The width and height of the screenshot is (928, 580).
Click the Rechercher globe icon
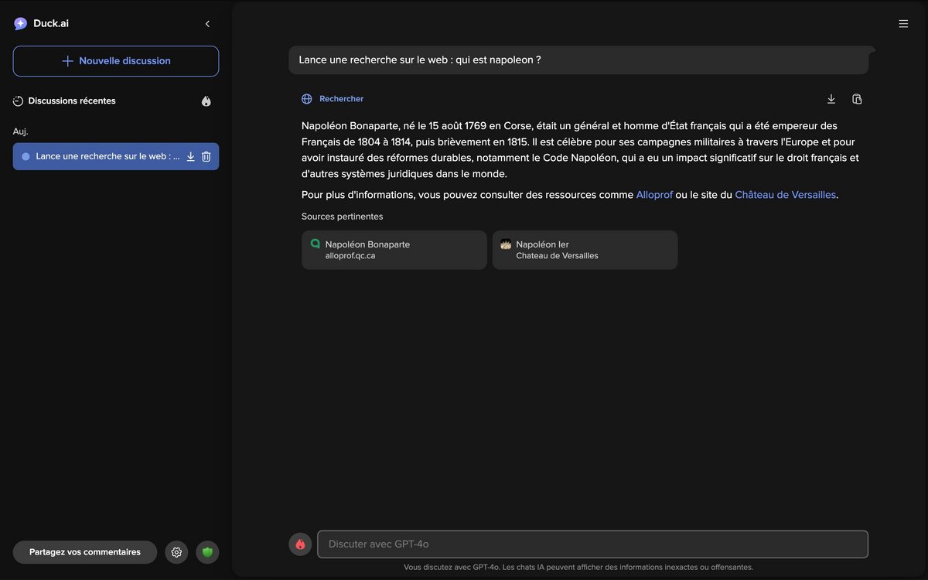click(x=307, y=99)
